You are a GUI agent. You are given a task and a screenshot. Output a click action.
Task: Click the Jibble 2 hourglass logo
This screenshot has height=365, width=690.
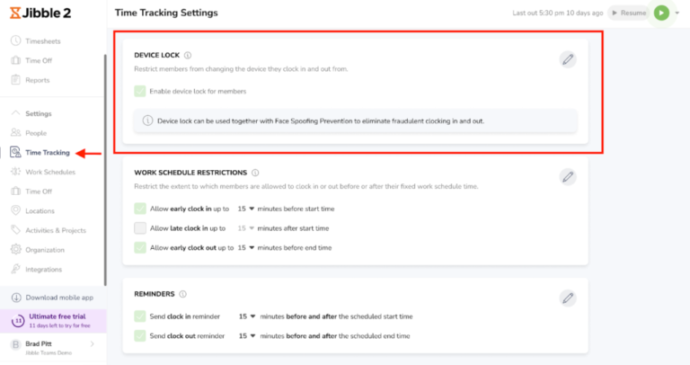(15, 13)
